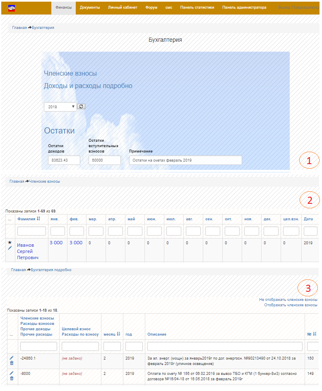The width and height of the screenshot is (322, 391).
Task: Click the Остатки доходов input field
Action: tap(64, 160)
